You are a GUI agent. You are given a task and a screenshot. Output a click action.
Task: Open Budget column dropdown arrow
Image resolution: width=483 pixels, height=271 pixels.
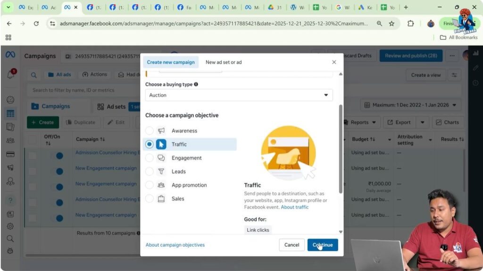(x=389, y=140)
